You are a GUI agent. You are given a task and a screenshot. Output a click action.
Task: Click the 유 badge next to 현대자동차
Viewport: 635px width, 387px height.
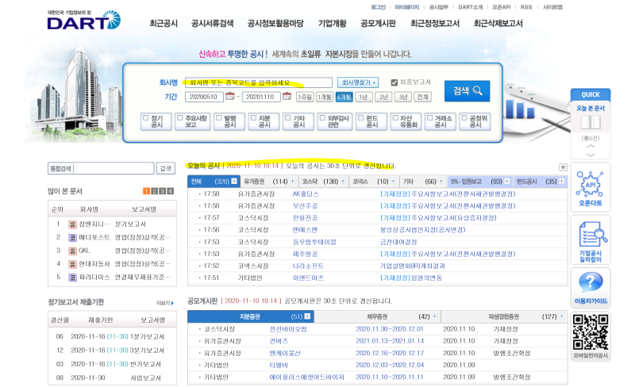(x=72, y=264)
